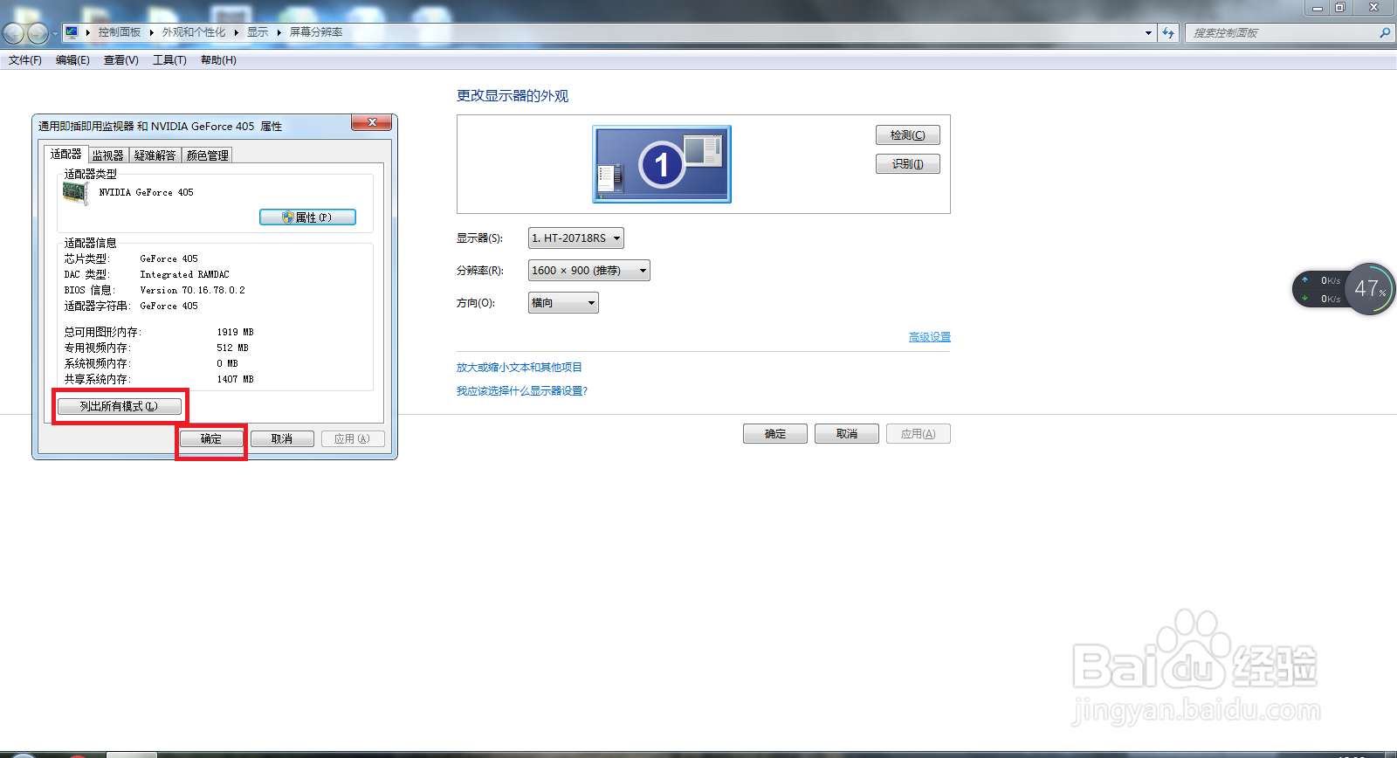
Task: Open the 方向 横向 dropdown
Action: (563, 302)
